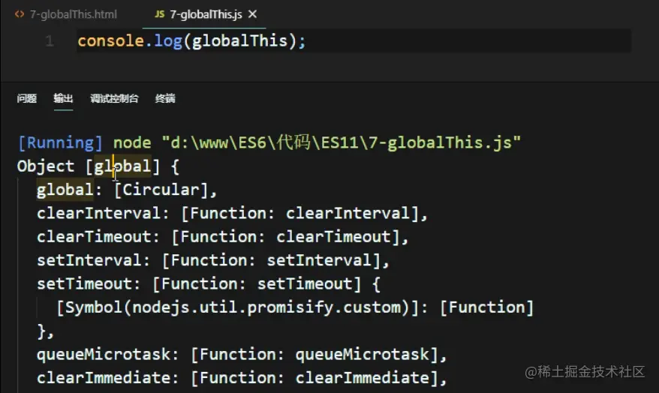Close the 7-globalThis.js tab

pyautogui.click(x=253, y=15)
